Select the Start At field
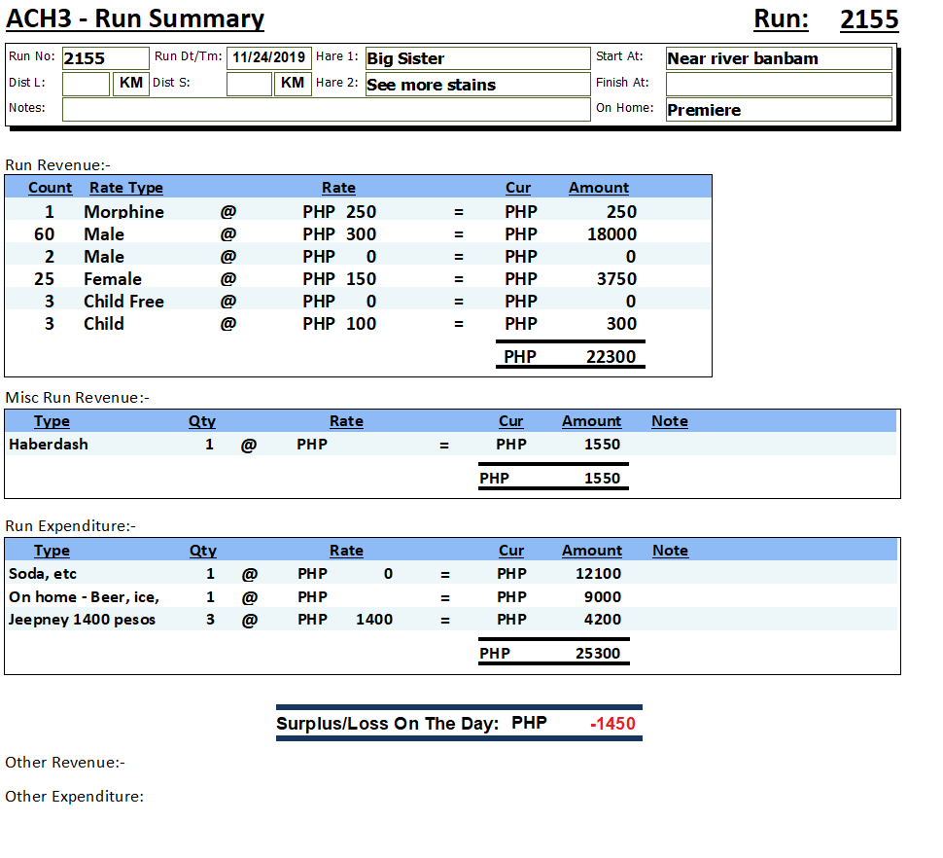 click(x=778, y=58)
